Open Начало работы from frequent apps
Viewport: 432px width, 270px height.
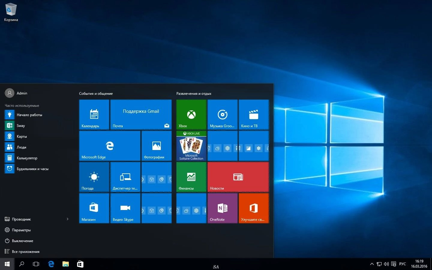(37, 115)
